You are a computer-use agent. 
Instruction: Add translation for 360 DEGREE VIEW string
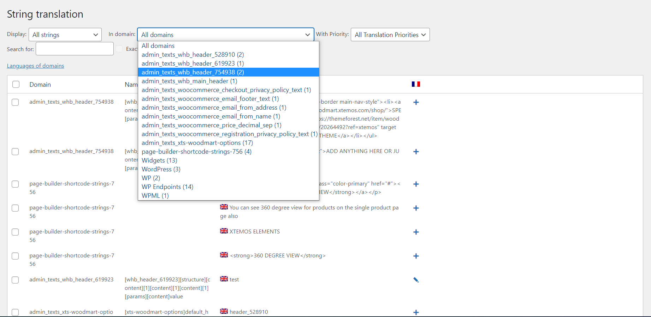tap(416, 256)
